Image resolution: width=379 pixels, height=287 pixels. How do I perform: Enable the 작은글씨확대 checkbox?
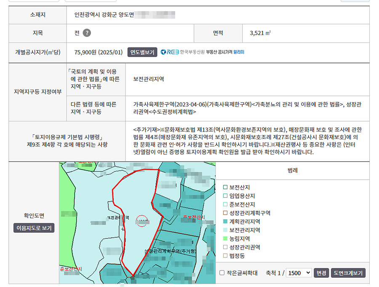click(x=222, y=273)
